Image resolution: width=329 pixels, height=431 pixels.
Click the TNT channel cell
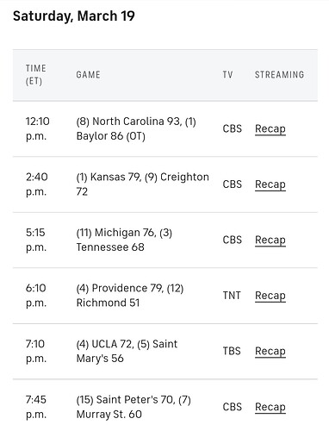tap(232, 296)
